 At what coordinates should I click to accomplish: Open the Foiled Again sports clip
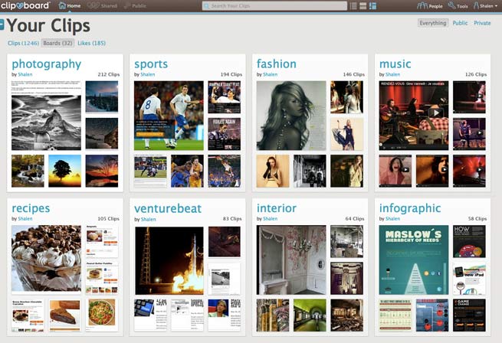(x=224, y=134)
